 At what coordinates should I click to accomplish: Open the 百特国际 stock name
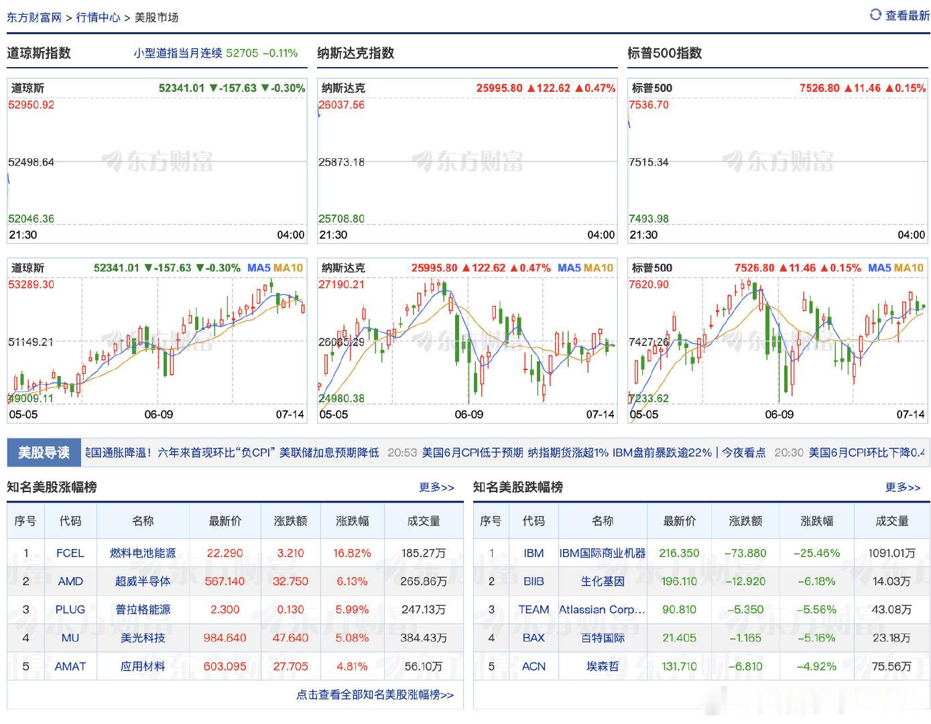click(x=603, y=638)
